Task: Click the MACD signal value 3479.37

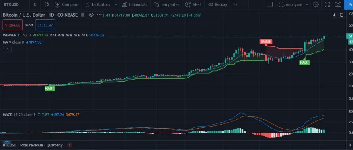Action: 72,115
